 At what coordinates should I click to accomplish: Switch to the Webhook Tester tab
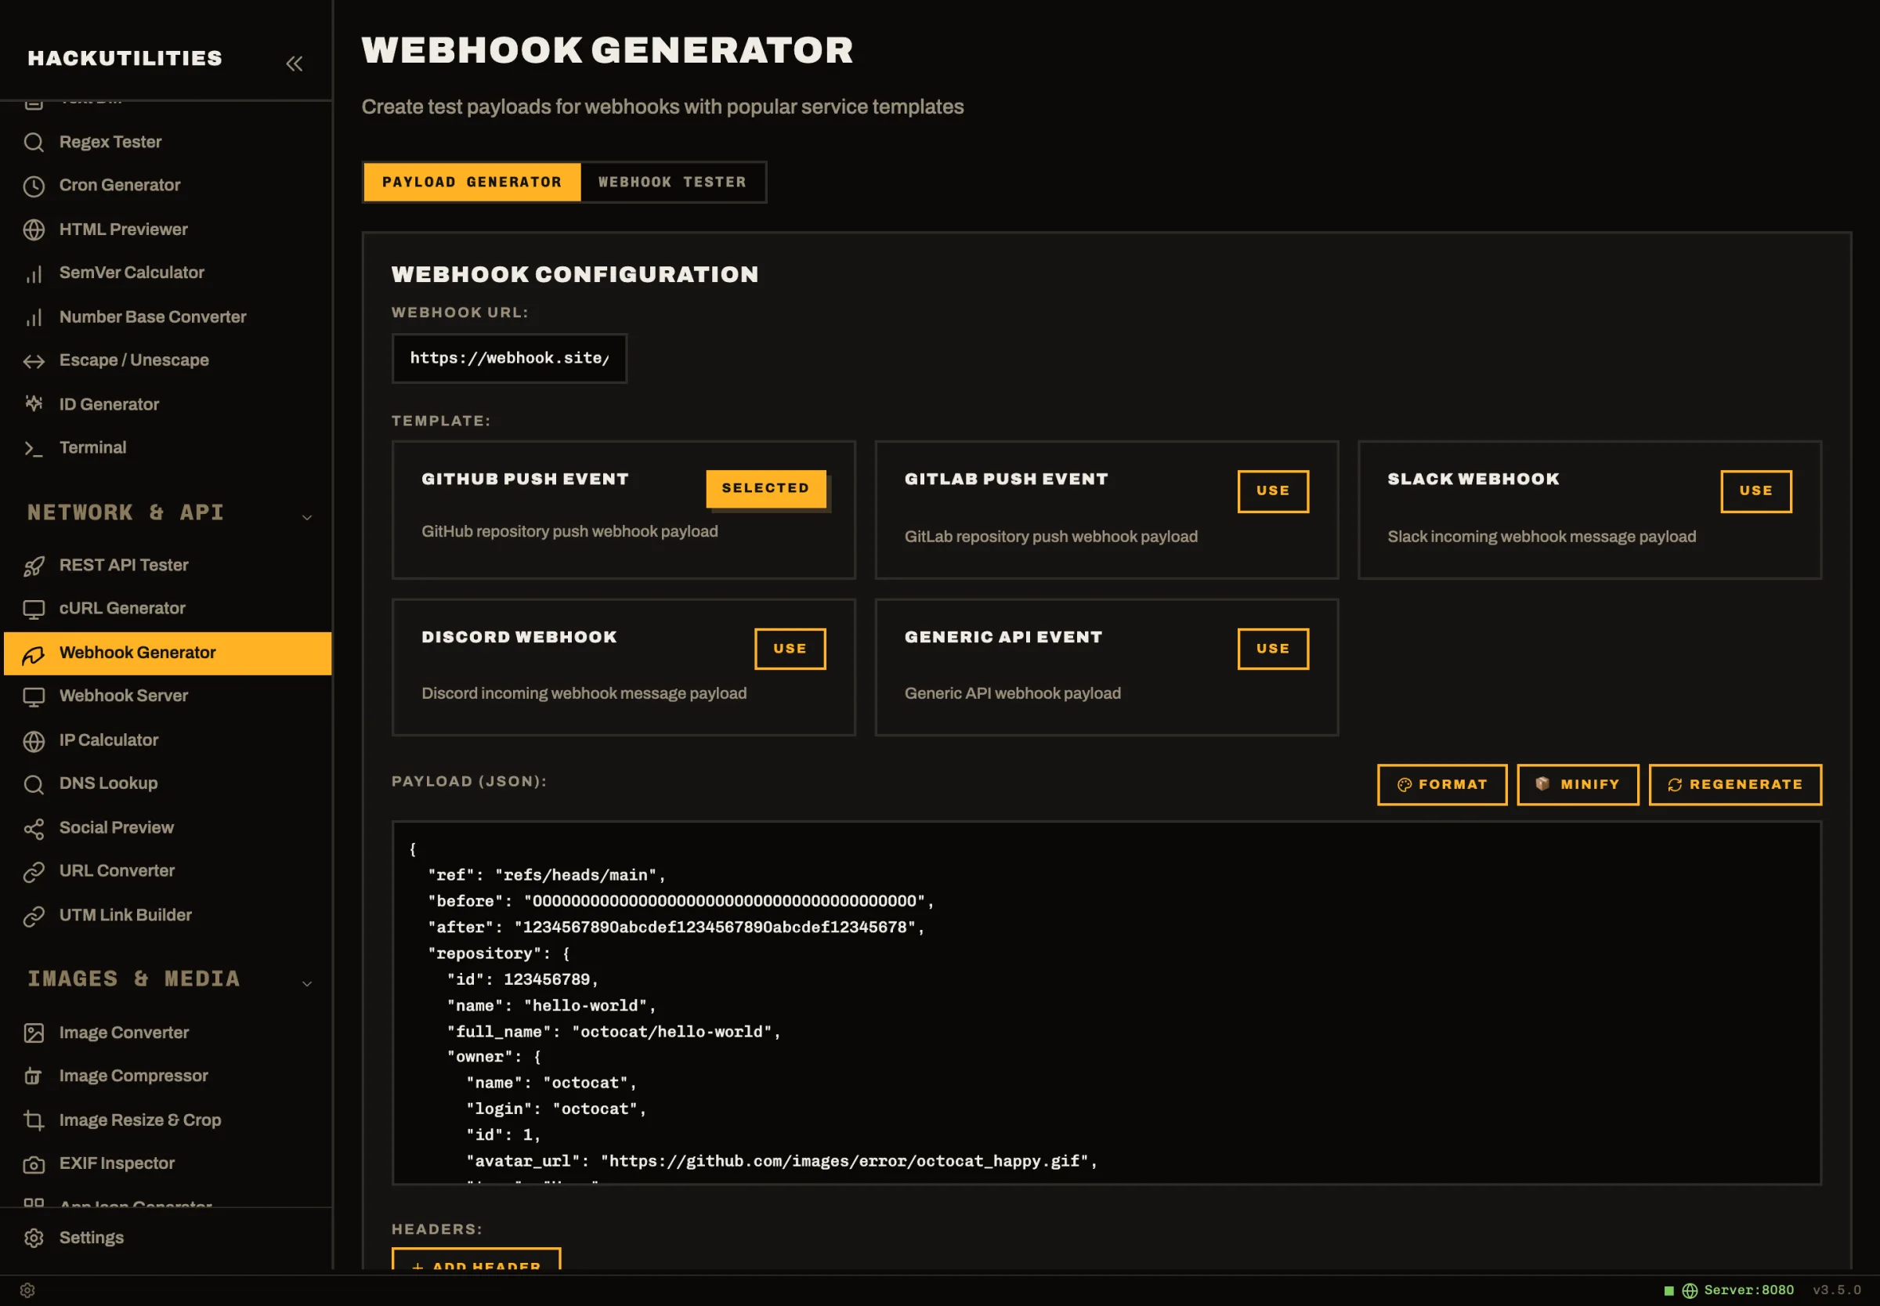click(x=672, y=182)
